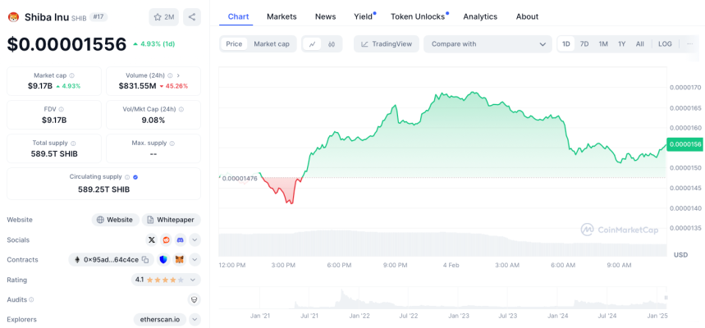Toggle LOG scale
The width and height of the screenshot is (705, 328).
pyautogui.click(x=665, y=44)
